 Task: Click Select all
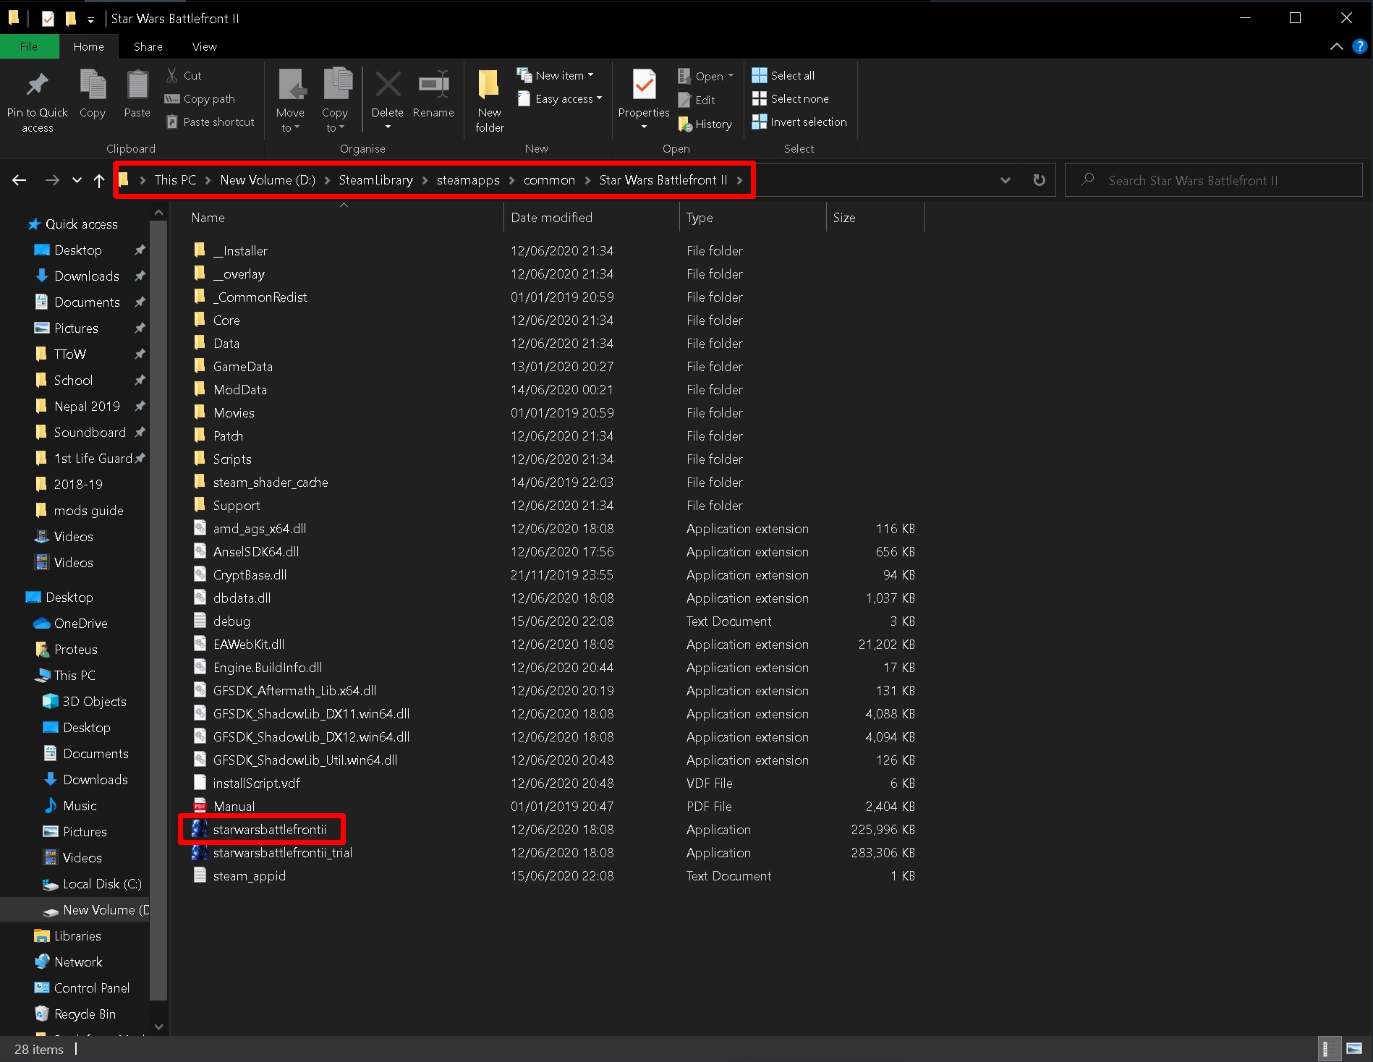click(x=783, y=75)
